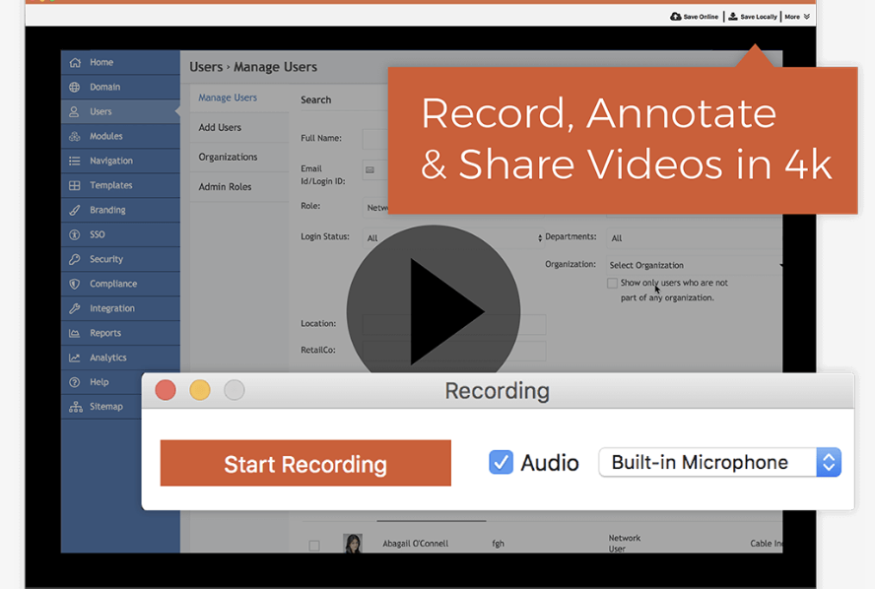Select the Users sidebar item
This screenshot has height=589, width=875.
[102, 111]
